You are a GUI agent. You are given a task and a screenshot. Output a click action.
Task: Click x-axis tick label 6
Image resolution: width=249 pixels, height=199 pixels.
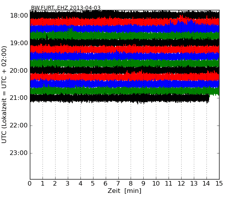[x=106, y=184]
